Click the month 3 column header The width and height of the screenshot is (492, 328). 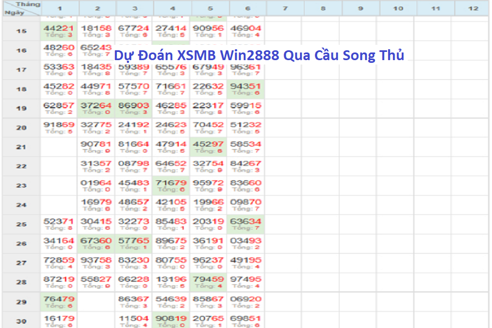(135, 8)
